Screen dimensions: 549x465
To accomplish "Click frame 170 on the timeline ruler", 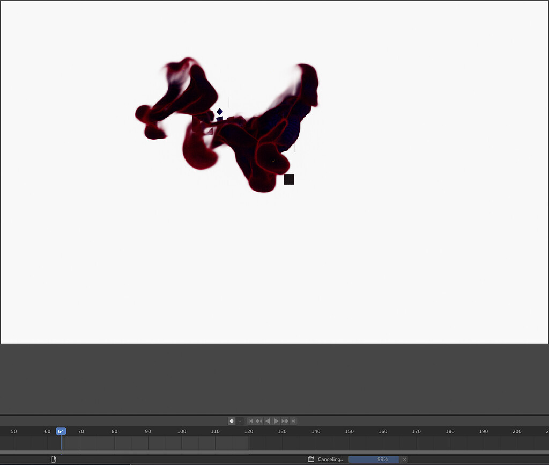I will 416,431.
